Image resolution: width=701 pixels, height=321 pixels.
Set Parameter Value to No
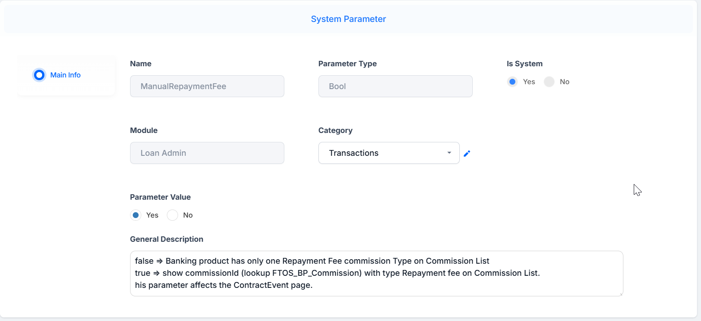[172, 215]
